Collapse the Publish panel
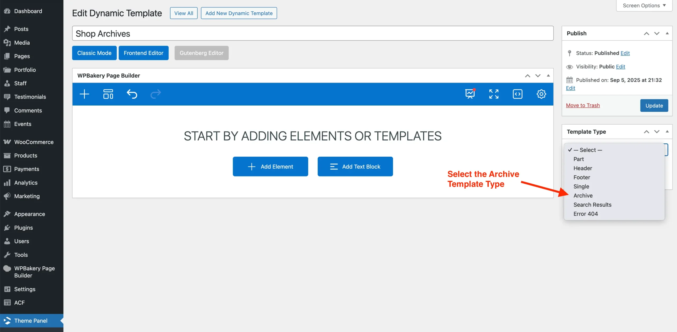The width and height of the screenshot is (677, 332). point(667,33)
